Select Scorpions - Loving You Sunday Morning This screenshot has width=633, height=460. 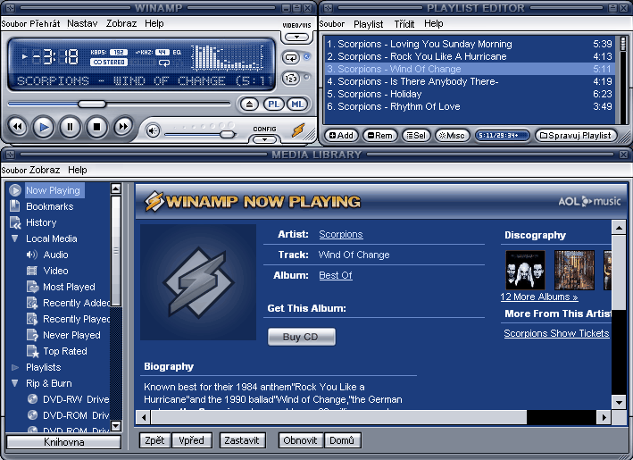[x=470, y=44]
